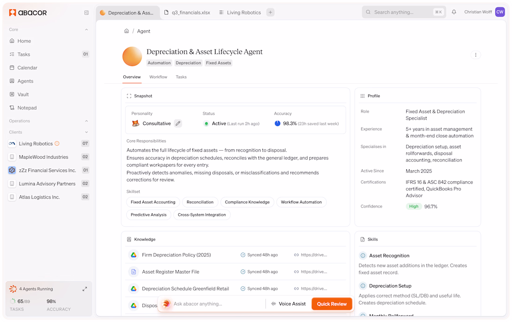Open zZz Financial Services Inc. client

click(x=49, y=170)
